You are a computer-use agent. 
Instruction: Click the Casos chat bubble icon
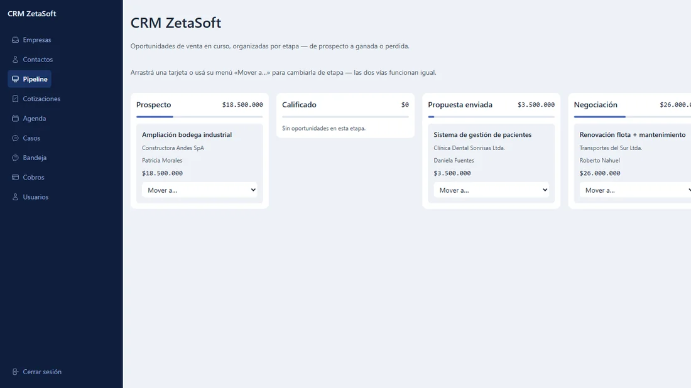pyautogui.click(x=16, y=138)
